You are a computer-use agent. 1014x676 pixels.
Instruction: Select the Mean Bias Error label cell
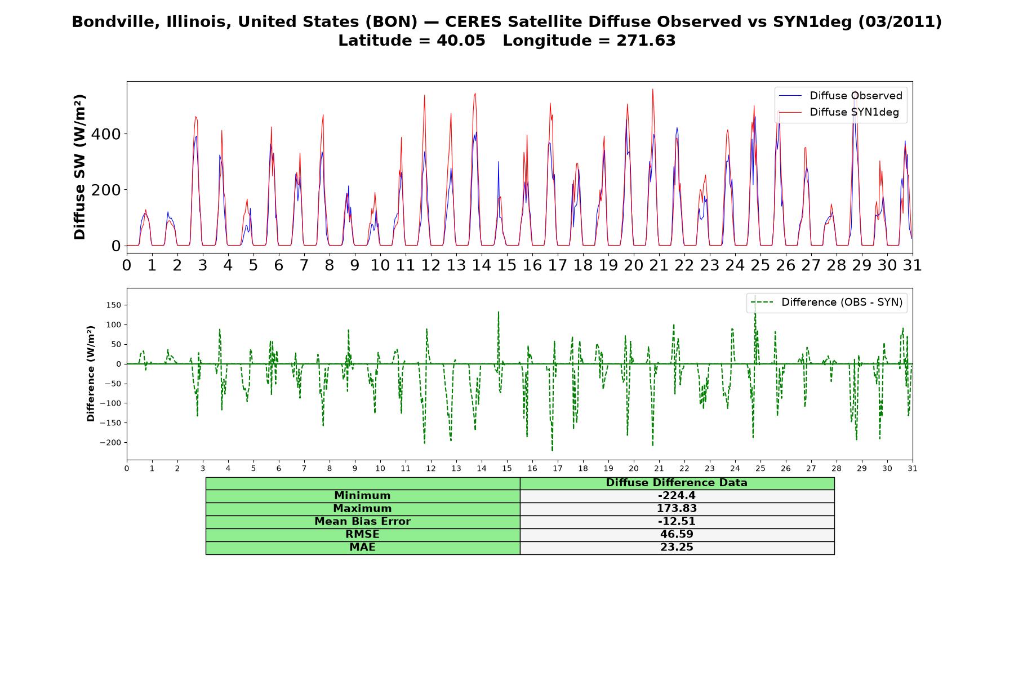click(363, 522)
